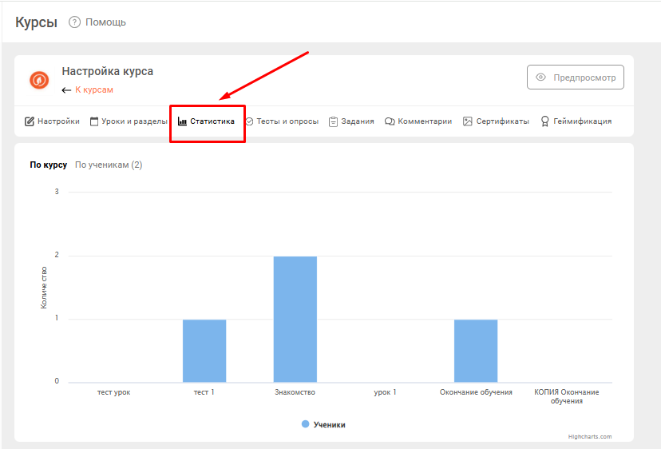Click the pencil icon beside Настройки
Screen dimensions: 661x449
[x=30, y=121]
